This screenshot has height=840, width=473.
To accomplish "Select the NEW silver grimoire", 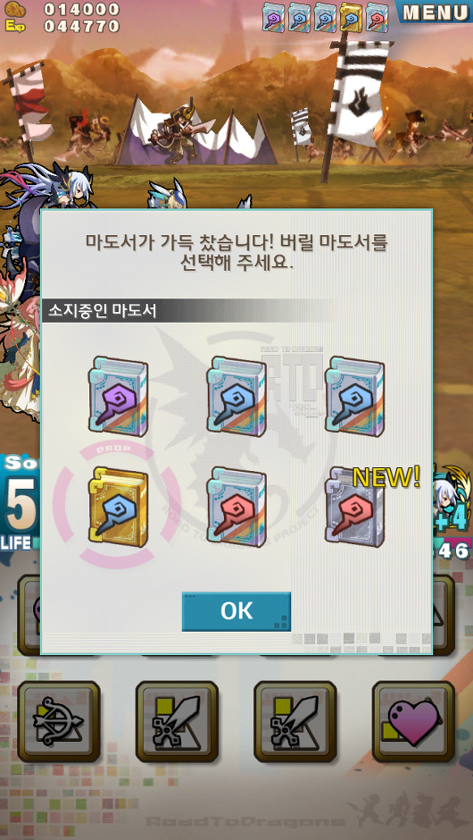I will pos(355,507).
